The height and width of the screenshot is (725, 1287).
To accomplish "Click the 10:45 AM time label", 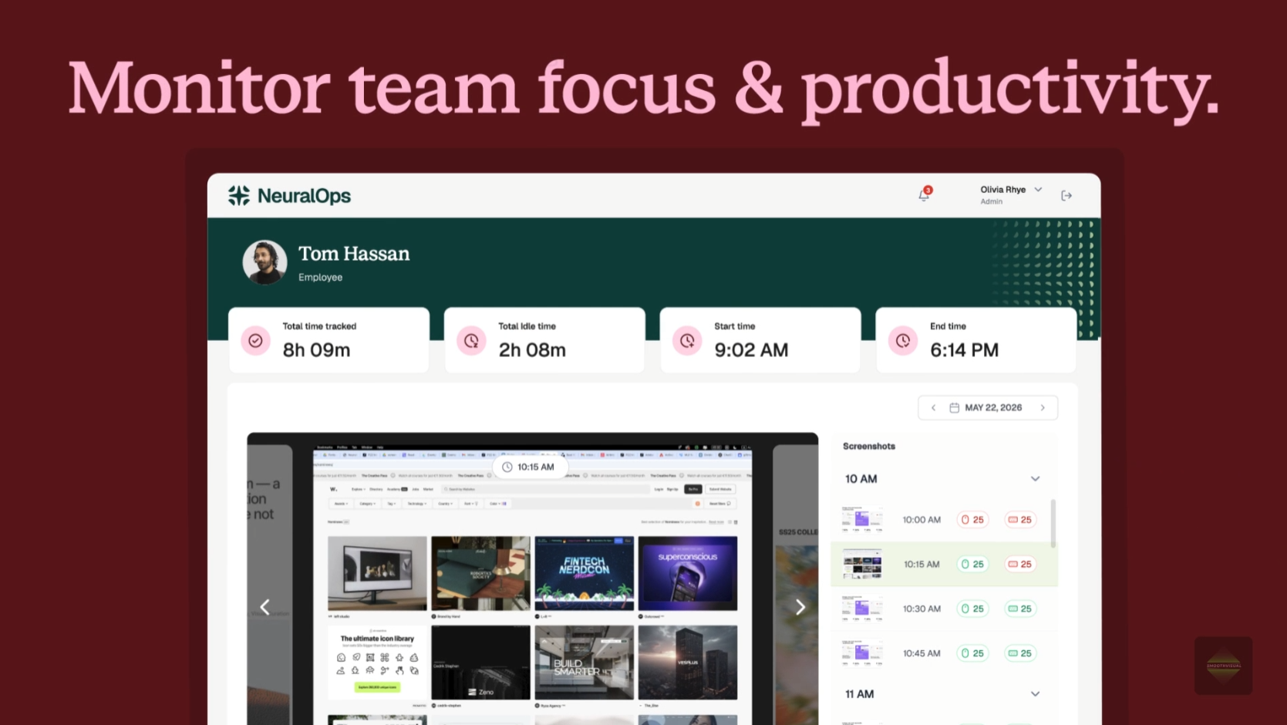I will (921, 654).
